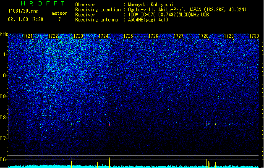Select the filename 11031720.png
Image resolution: width=264 pixels, height=168 pixels.
[x=23, y=11]
